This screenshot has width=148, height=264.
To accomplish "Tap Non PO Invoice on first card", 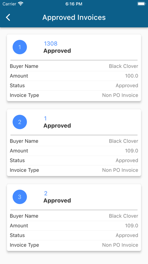I will 120,95.
